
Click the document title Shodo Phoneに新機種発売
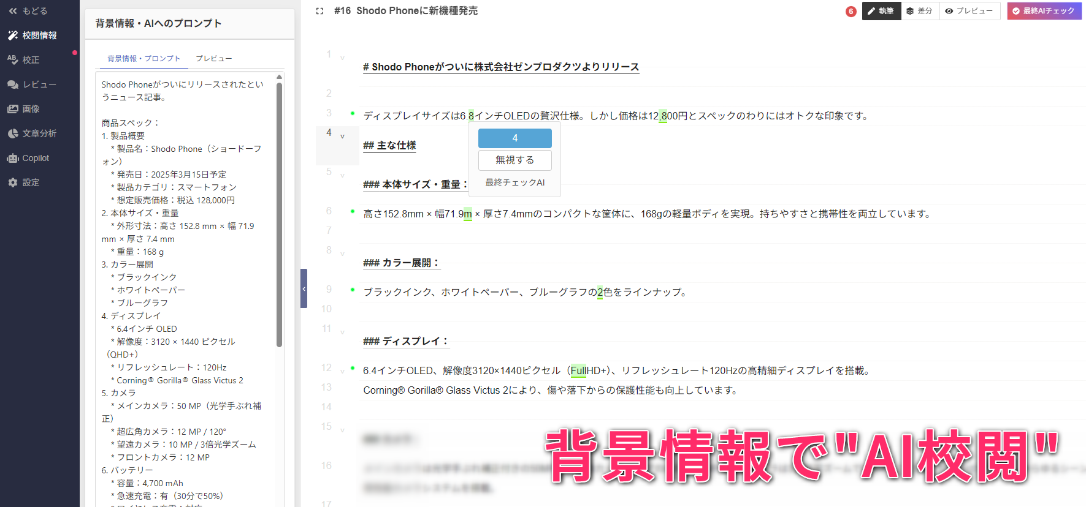coord(417,11)
